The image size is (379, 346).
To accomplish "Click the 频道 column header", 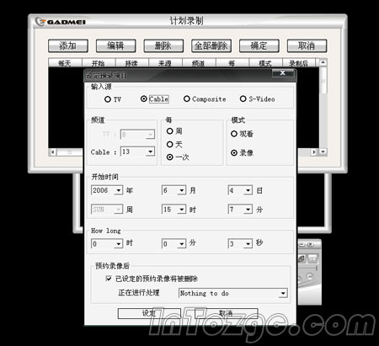I will point(199,63).
